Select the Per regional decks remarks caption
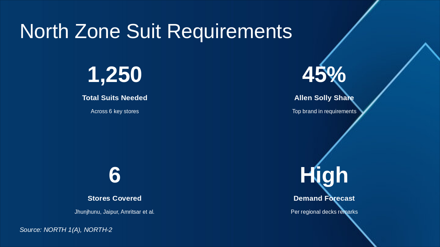The height and width of the screenshot is (247, 440). pos(324,212)
